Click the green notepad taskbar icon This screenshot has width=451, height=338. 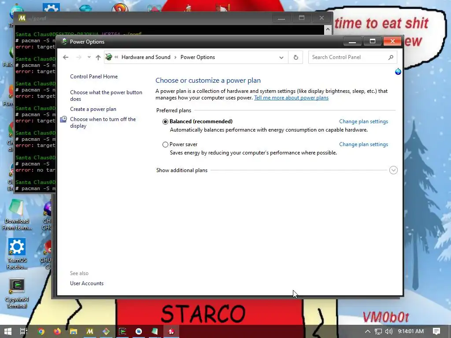155,331
